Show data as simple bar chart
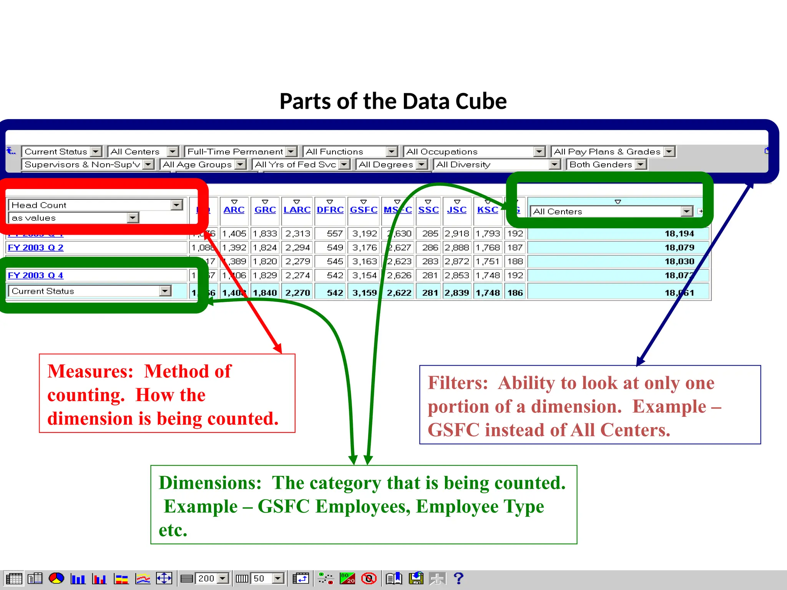 pos(78,578)
